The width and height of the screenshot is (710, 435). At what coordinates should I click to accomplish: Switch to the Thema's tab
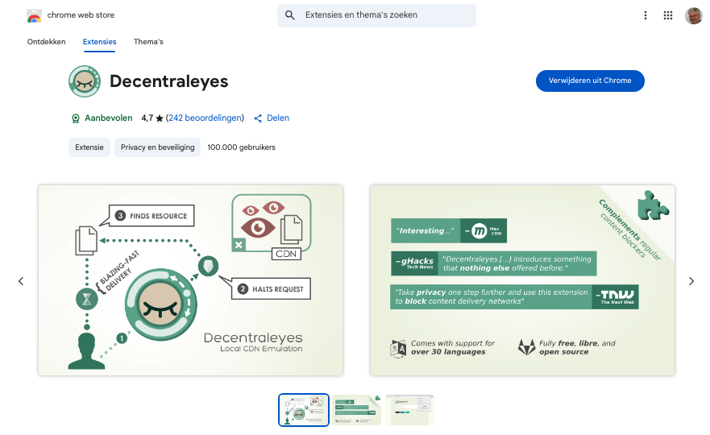148,42
